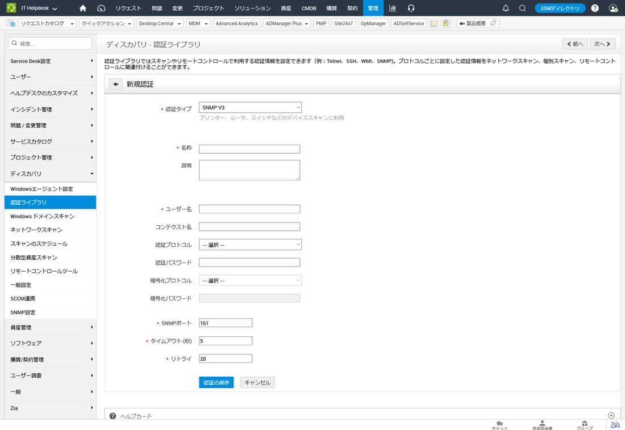Open the MDM dropdown
The width and height of the screenshot is (625, 430).
[198, 23]
